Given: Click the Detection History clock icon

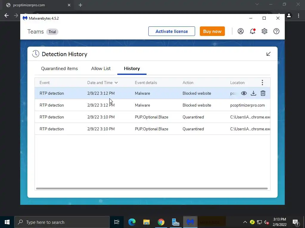Looking at the screenshot, I should pos(36,54).
